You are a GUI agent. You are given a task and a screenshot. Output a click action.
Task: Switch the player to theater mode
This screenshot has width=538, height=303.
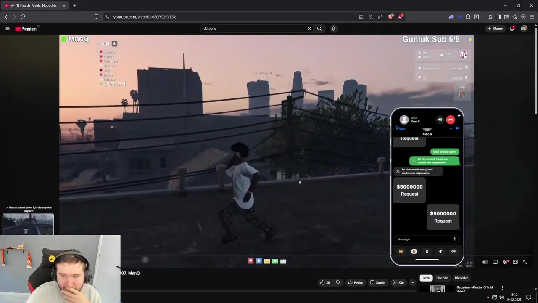tap(515, 262)
